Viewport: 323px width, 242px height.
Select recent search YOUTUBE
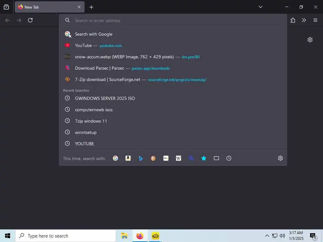pos(173,144)
